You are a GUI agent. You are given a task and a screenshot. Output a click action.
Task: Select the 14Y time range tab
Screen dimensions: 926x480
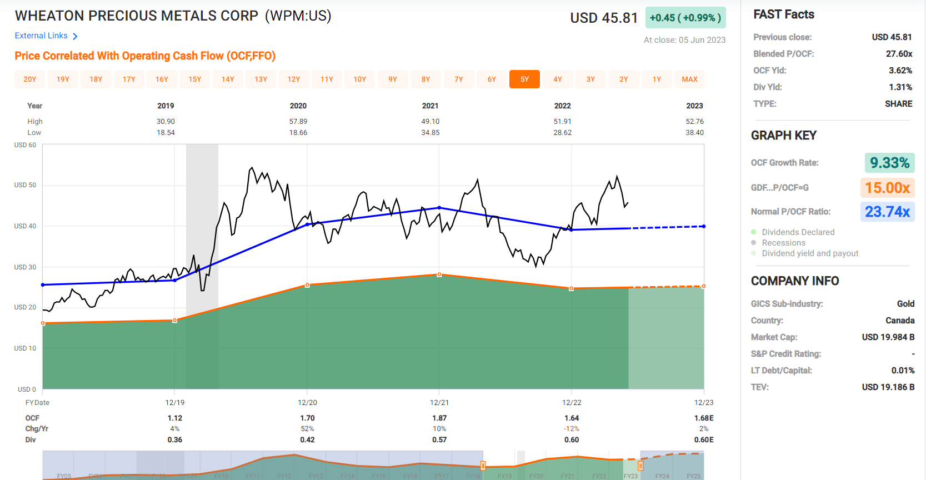pos(228,79)
